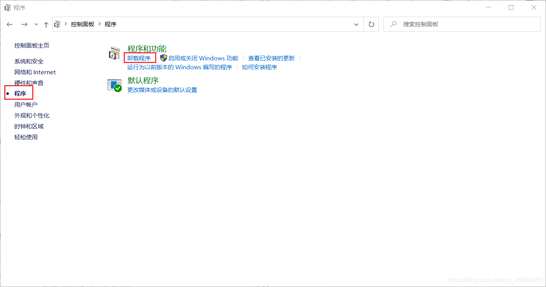Click the 默认程序 icon
546x287 pixels.
[114, 85]
